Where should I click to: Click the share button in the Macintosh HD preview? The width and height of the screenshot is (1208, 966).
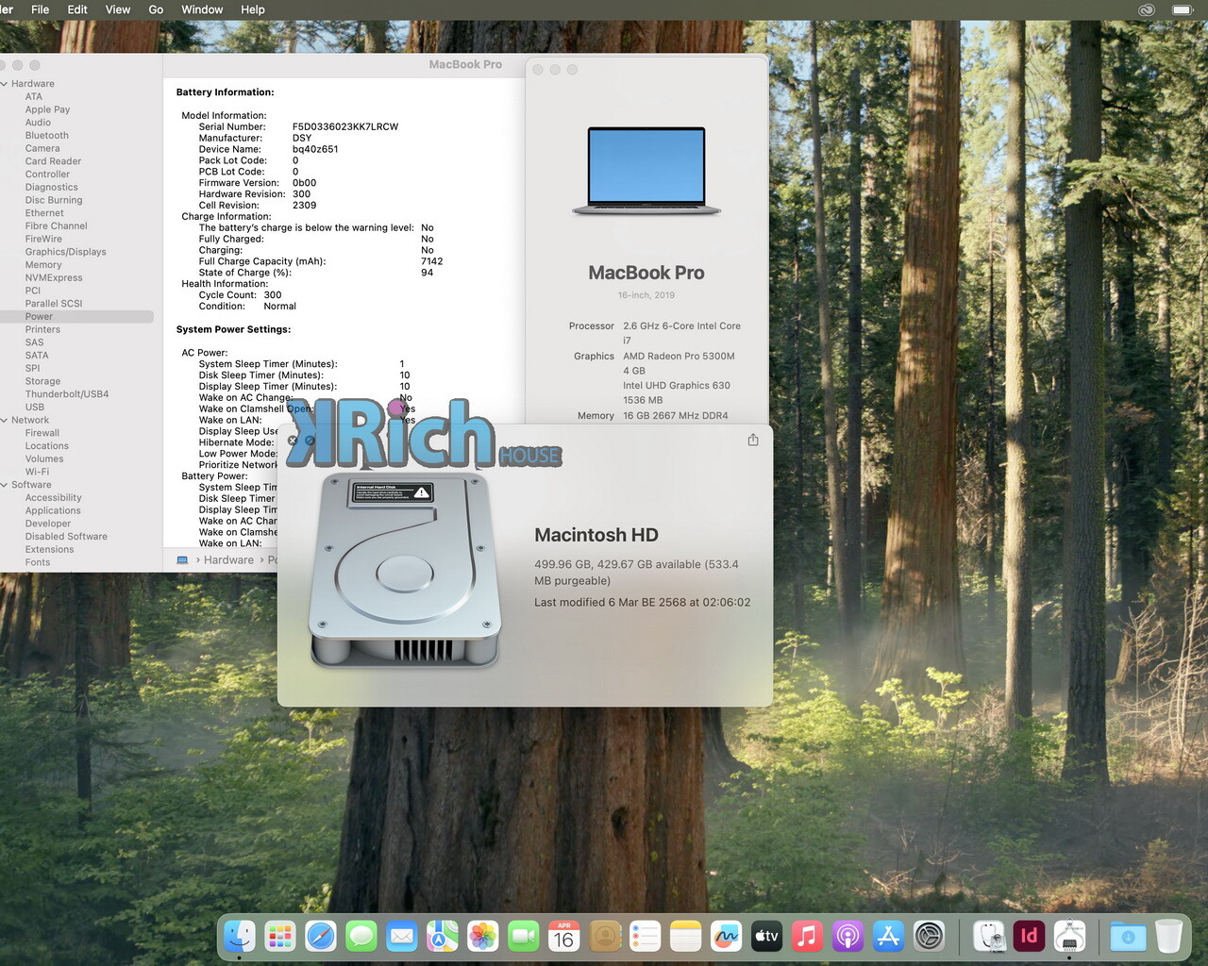753,440
